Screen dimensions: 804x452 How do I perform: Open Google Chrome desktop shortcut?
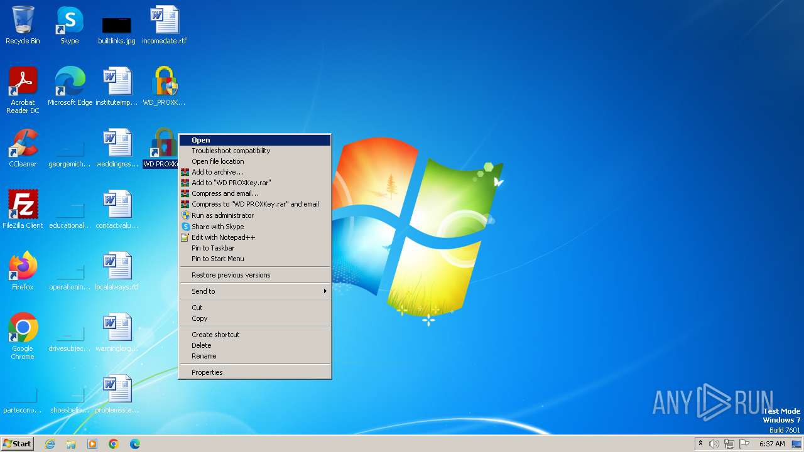[23, 336]
